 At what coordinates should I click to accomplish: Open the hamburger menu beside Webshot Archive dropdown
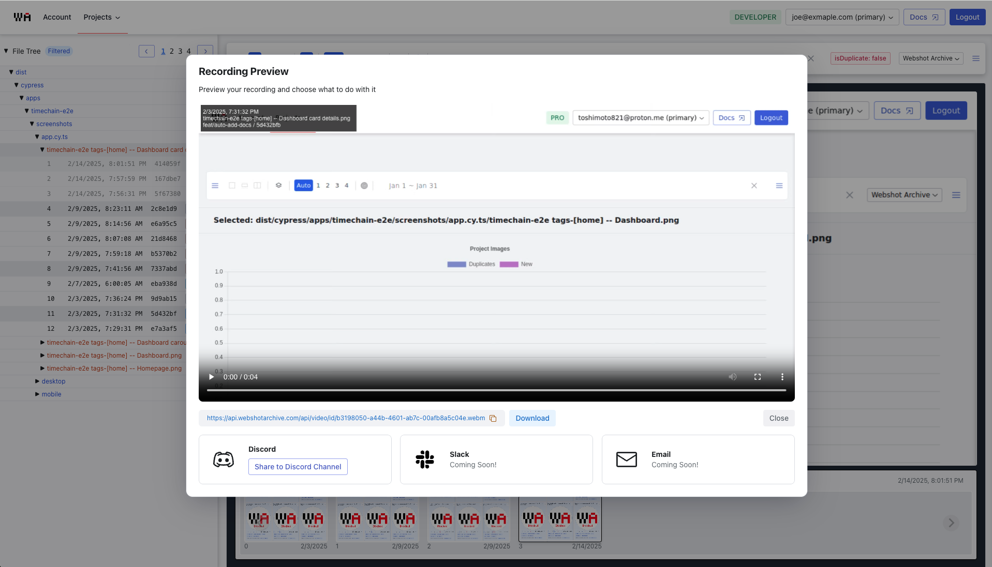(976, 58)
